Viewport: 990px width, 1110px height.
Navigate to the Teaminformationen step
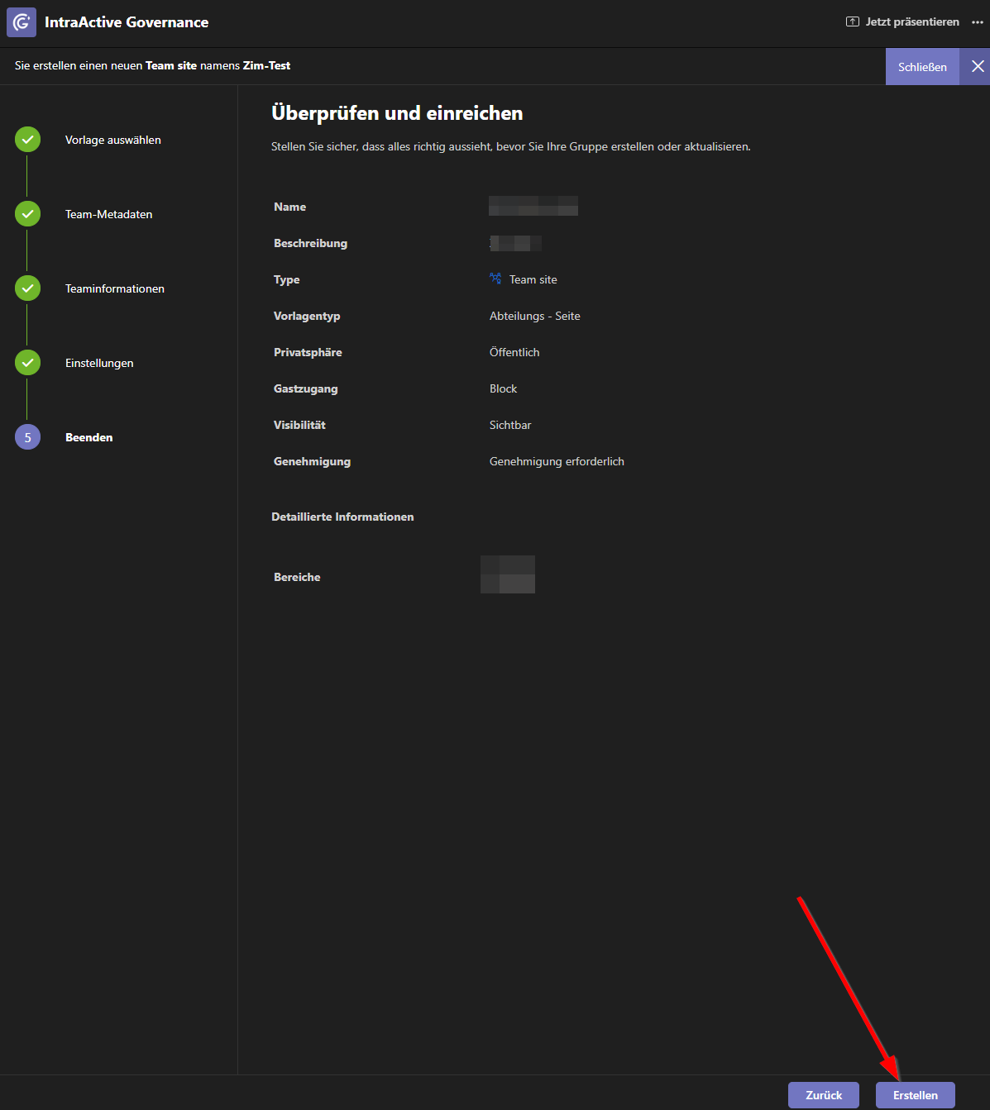click(x=115, y=288)
